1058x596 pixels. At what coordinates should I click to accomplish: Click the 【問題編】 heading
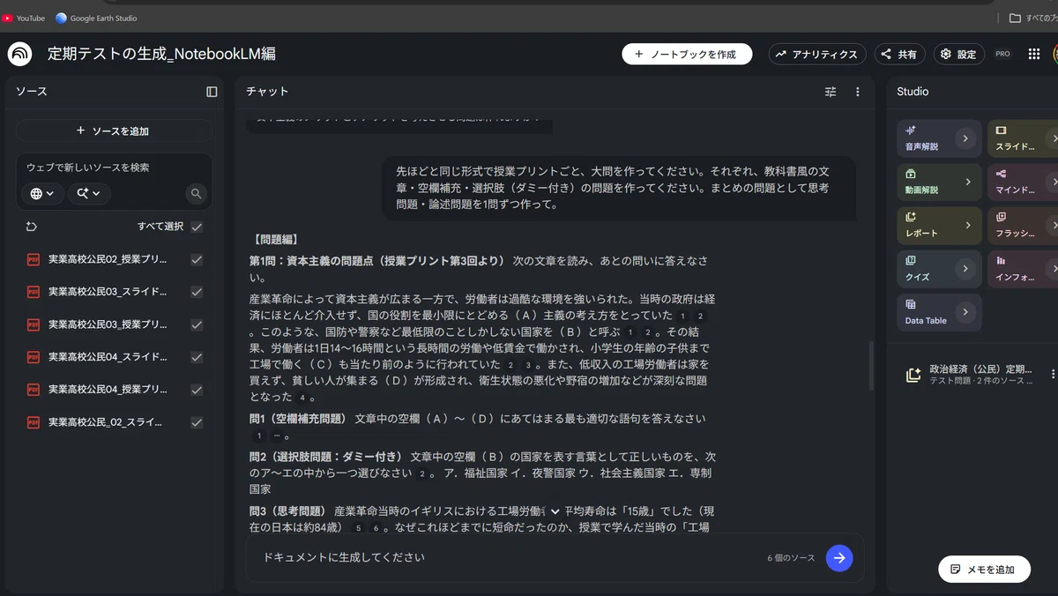275,239
